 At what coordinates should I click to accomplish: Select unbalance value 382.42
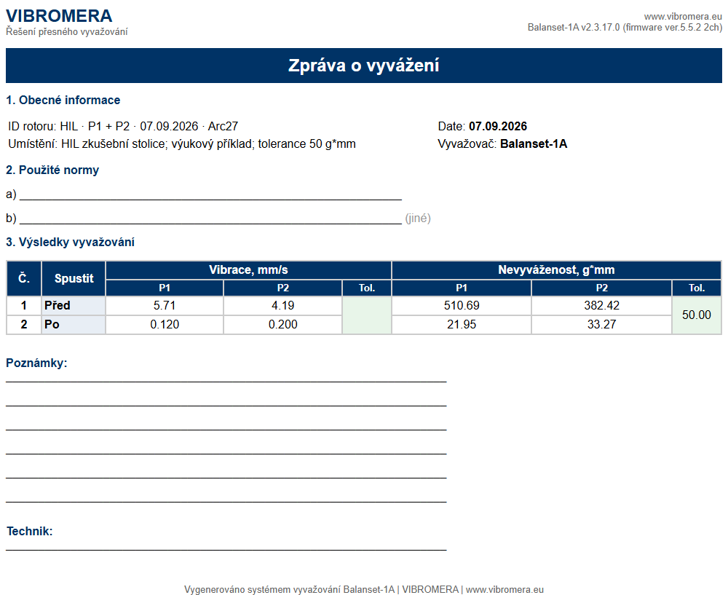tap(602, 306)
